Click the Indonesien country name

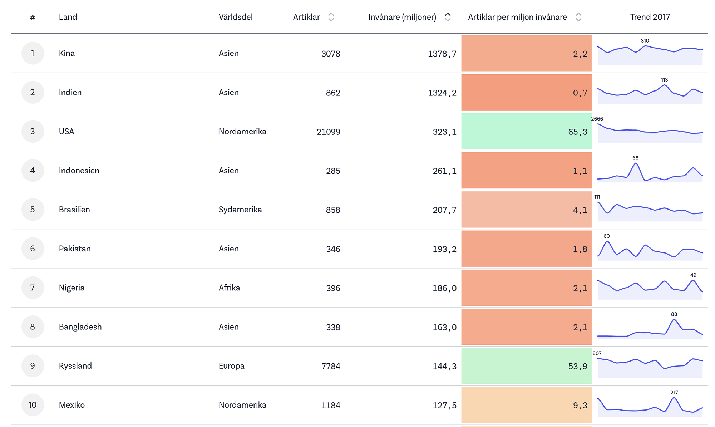coord(79,171)
